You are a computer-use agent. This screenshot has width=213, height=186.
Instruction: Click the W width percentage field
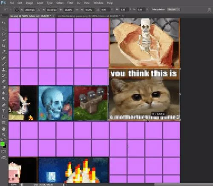click(69, 10)
